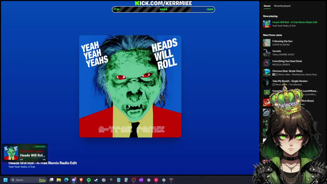This screenshot has width=327, height=184.
Task: Open the purple clapperboard taskbar app
Action: [141, 180]
